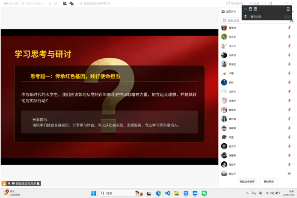This screenshot has height=198, width=297.
Task: Toggle microphone for member 范贞贞
Action: coord(290,37)
